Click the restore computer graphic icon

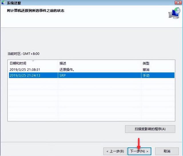[x=175, y=13]
